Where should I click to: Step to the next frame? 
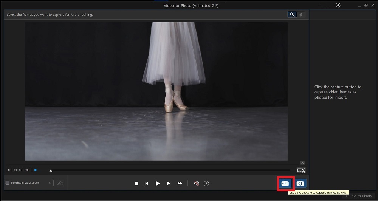click(169, 184)
